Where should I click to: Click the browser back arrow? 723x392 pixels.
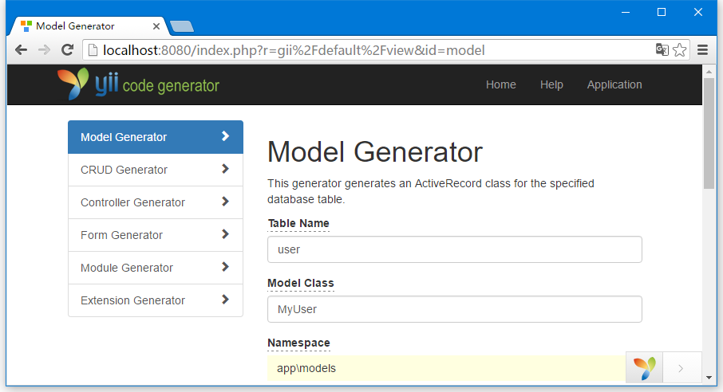22,49
